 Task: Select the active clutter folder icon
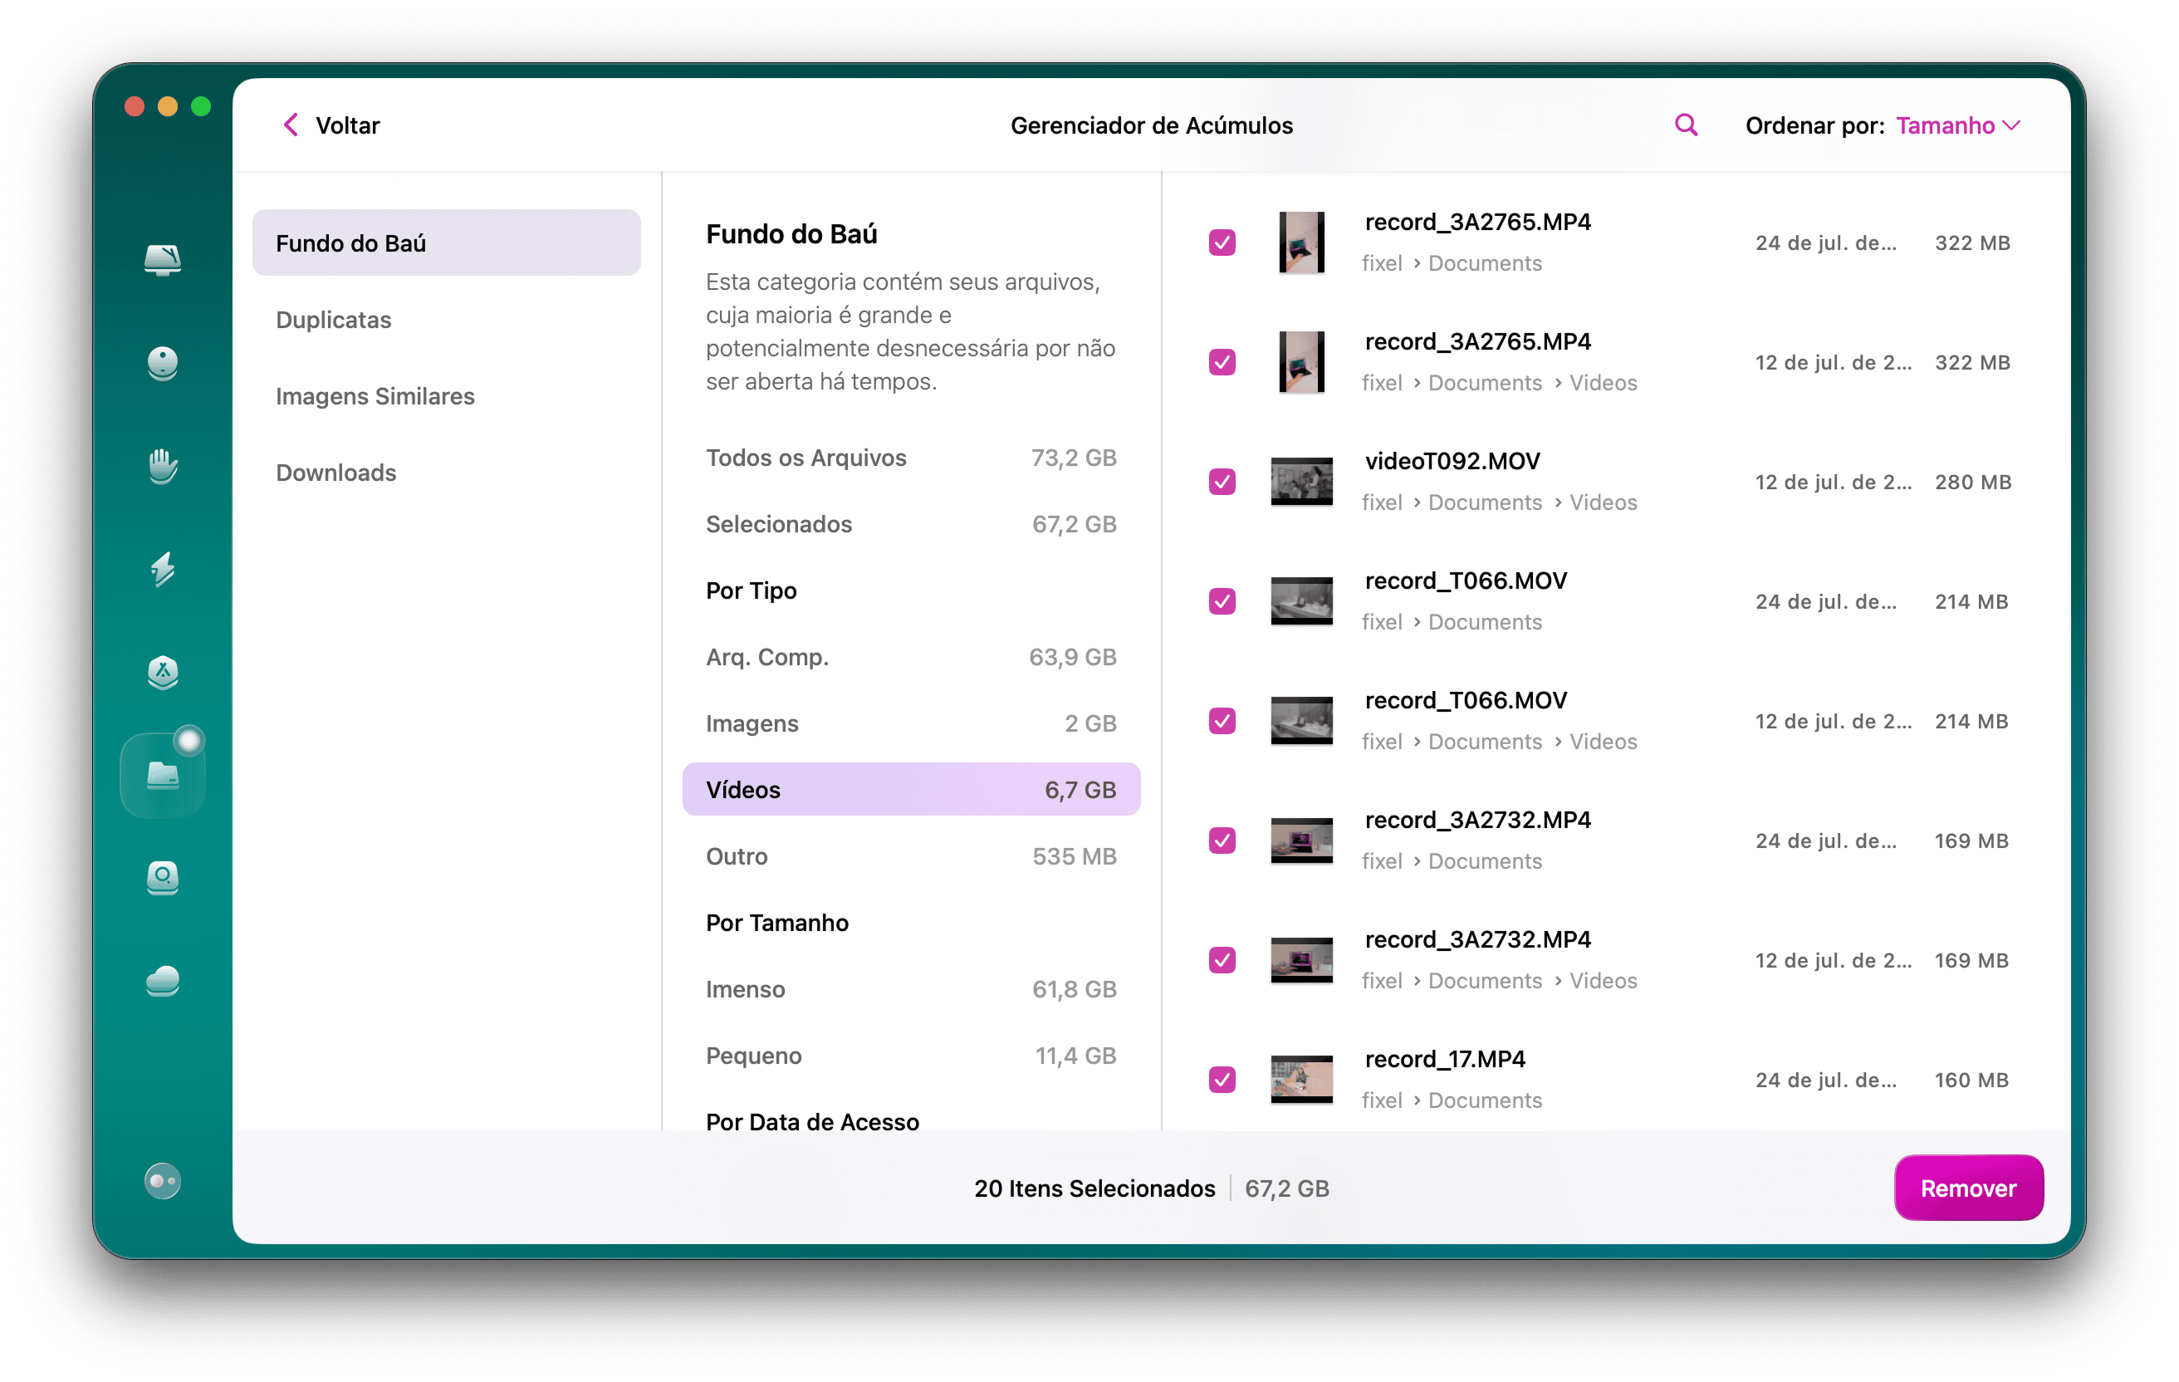163,774
